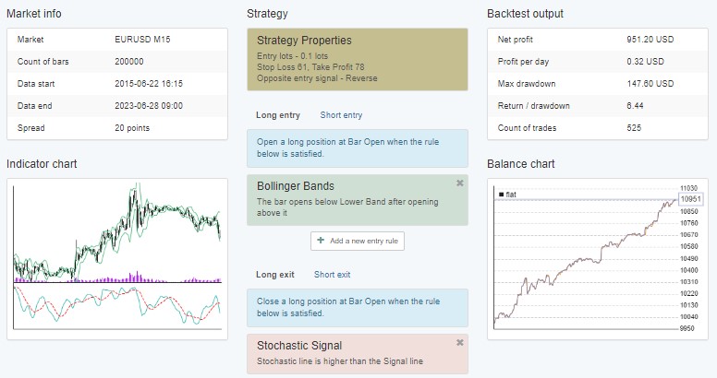Click the 10951 balance value label
Image resolution: width=717 pixels, height=378 pixels.
(x=690, y=199)
